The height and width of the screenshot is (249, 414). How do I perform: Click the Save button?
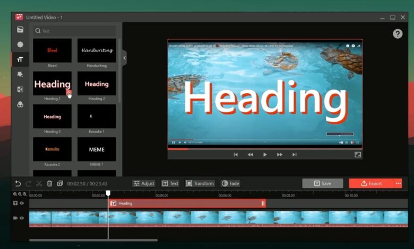tap(322, 183)
